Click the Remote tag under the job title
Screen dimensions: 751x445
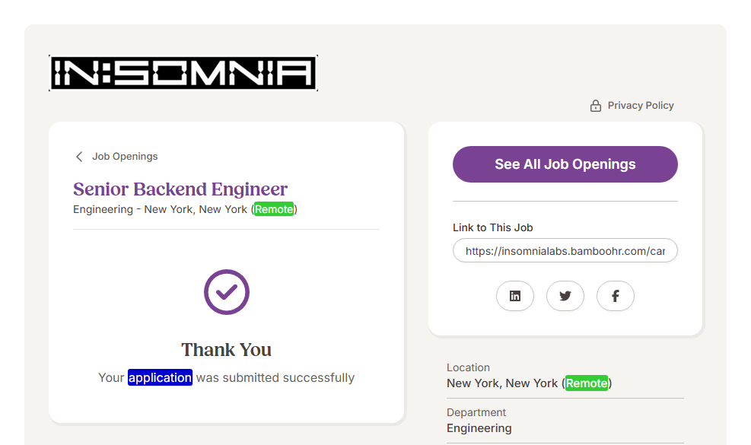[274, 209]
